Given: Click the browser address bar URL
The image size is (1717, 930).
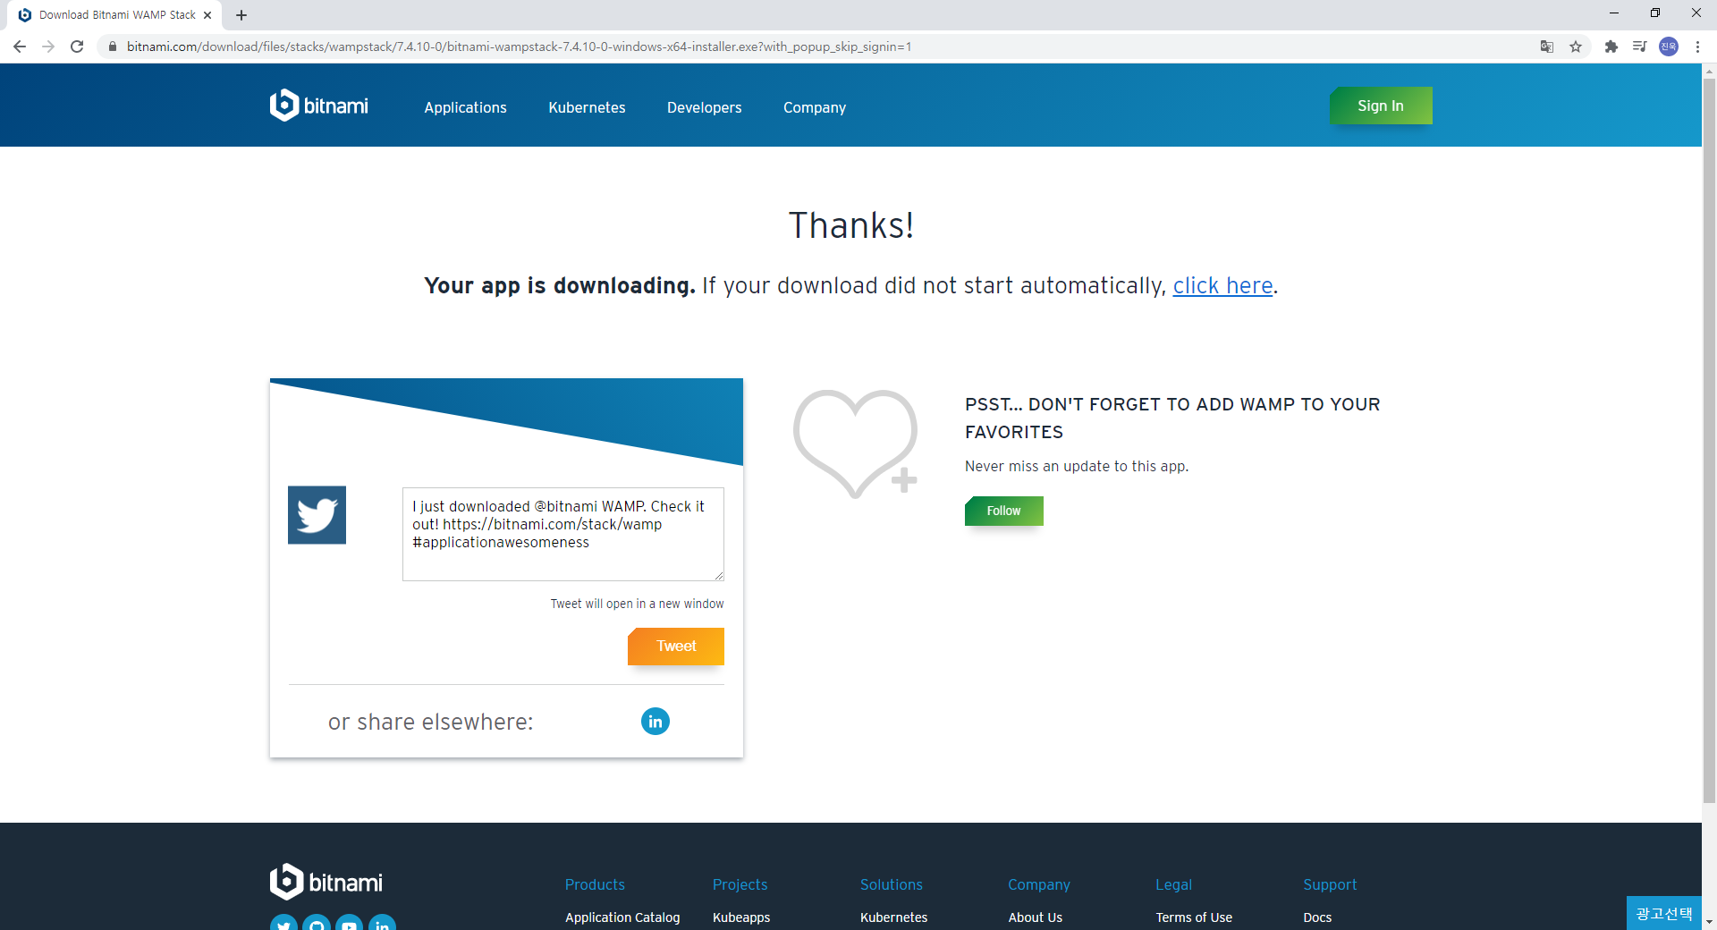Looking at the screenshot, I should (x=519, y=46).
